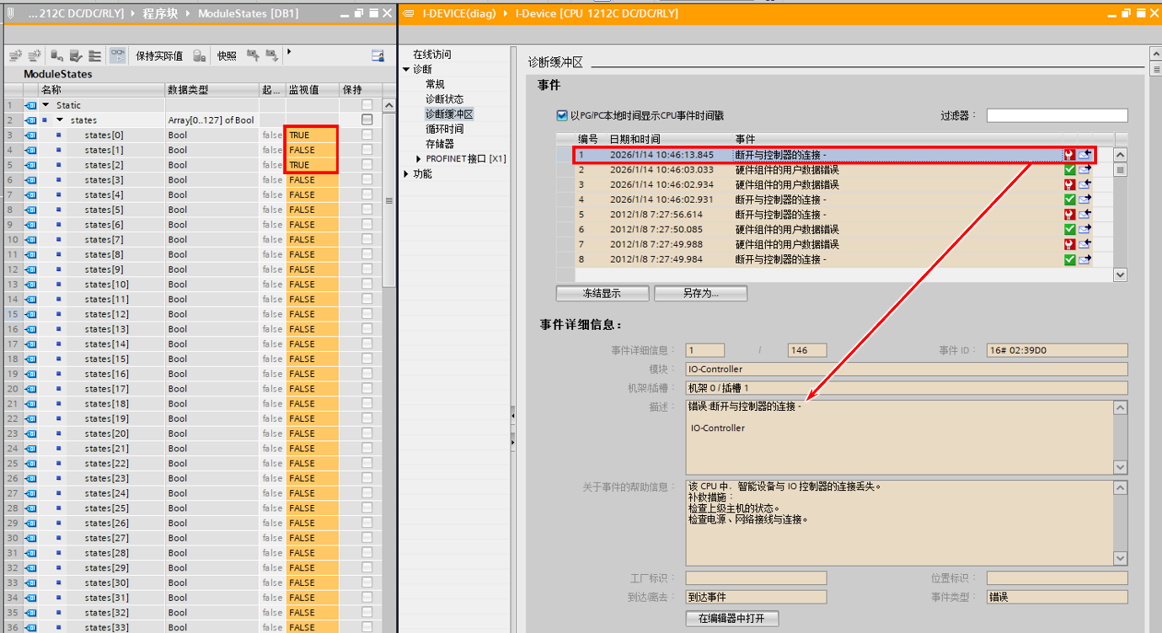The height and width of the screenshot is (633, 1162).
Task: Click the 过滤器 filter input field
Action: (x=1057, y=115)
